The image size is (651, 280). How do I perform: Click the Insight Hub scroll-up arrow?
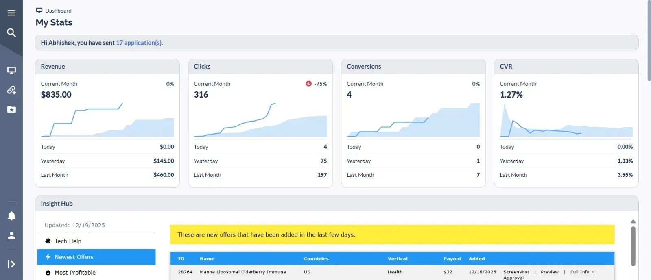click(633, 221)
